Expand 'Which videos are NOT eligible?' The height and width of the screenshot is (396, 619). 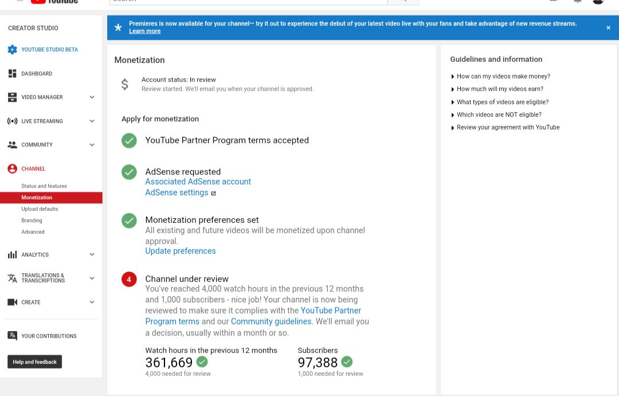pos(496,115)
